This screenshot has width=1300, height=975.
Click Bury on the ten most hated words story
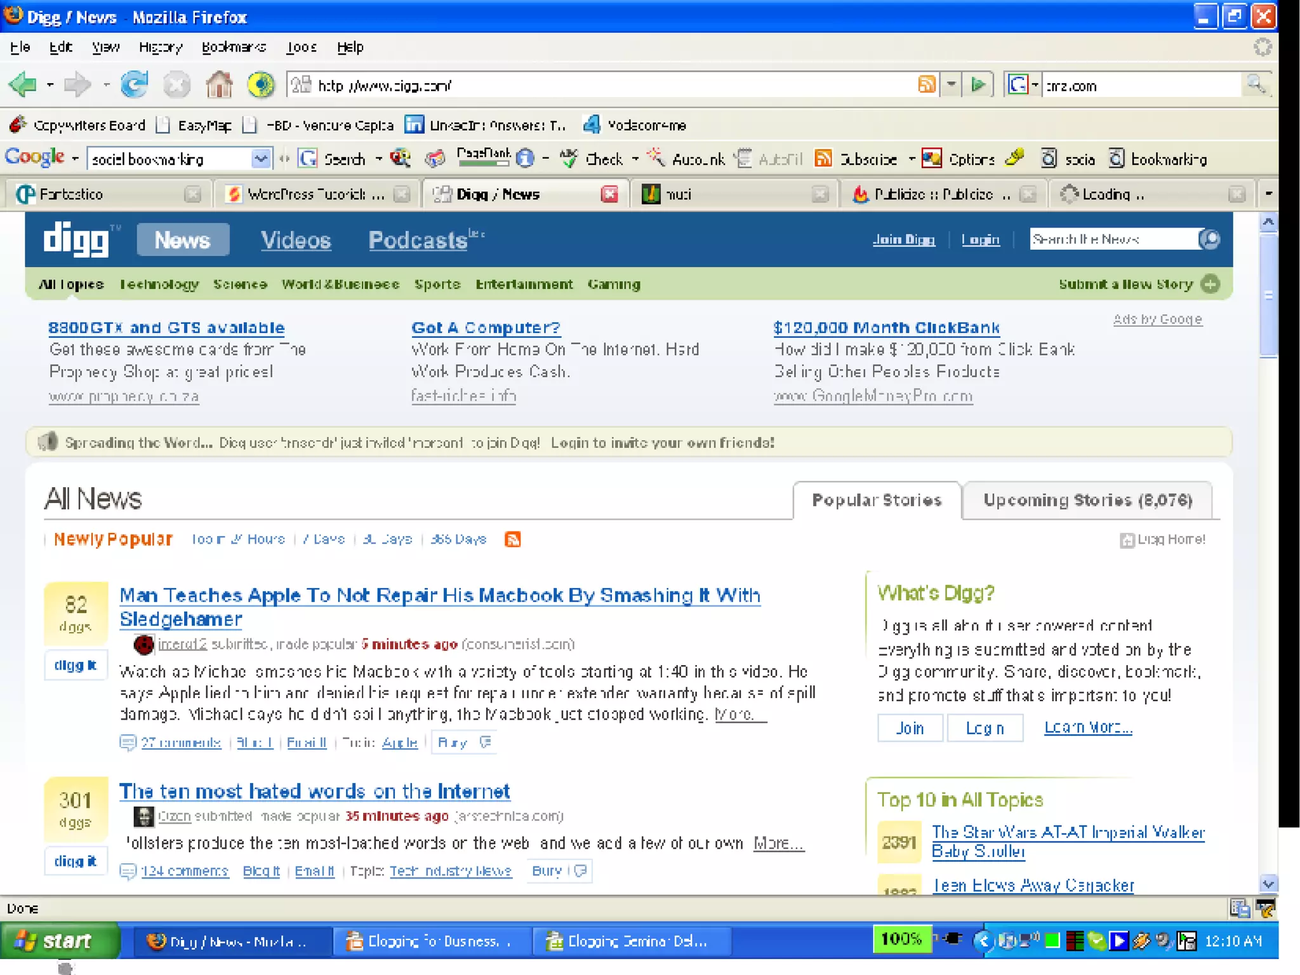pos(547,871)
